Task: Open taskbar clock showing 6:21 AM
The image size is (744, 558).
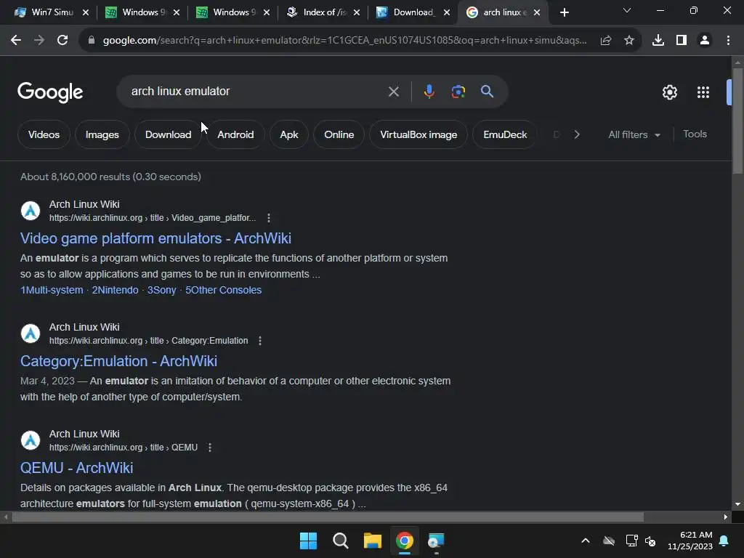Action: click(x=690, y=541)
